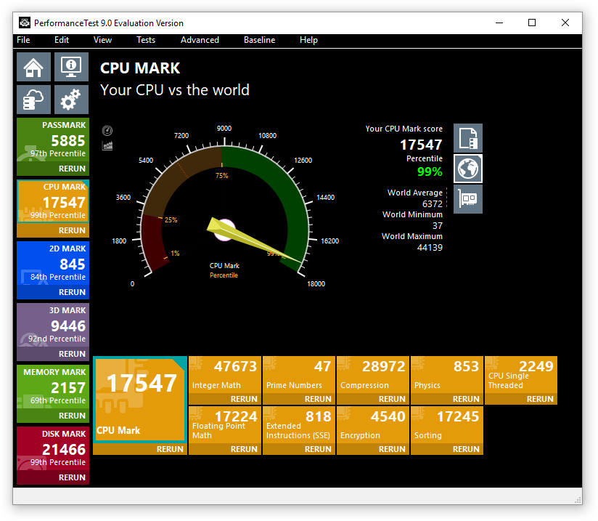Select the Physics 853 tile

click(x=447, y=375)
